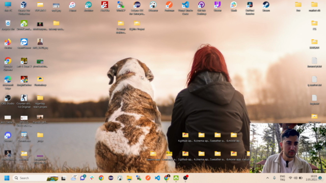
Task: Open Task View on the taskbar
Action: 64,178
